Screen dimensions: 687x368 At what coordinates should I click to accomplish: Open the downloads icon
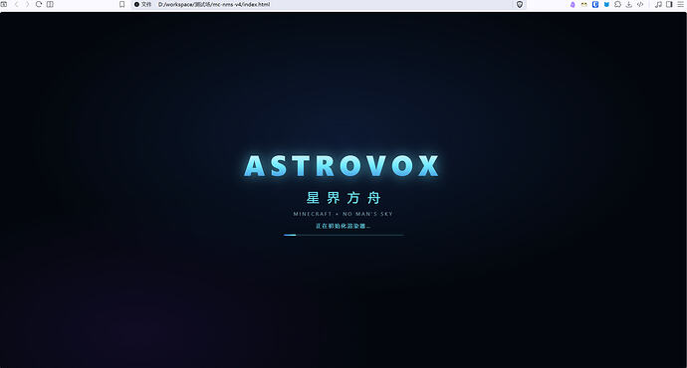[x=628, y=4]
